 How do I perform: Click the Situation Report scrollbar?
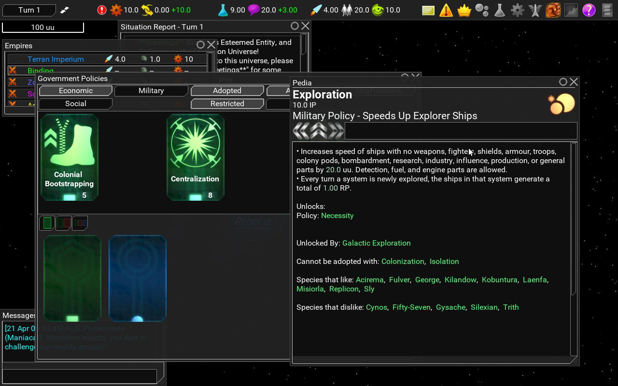pos(304,44)
